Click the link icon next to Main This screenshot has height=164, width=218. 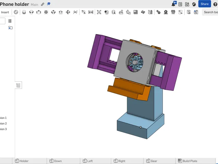point(43,4)
